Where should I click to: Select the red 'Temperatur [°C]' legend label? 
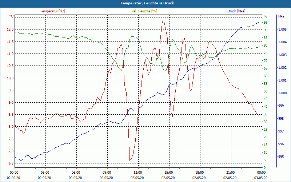click(52, 11)
